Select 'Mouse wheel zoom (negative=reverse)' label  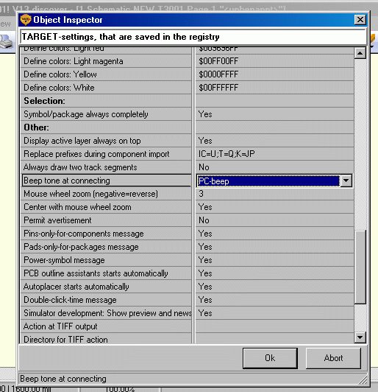coord(90,194)
